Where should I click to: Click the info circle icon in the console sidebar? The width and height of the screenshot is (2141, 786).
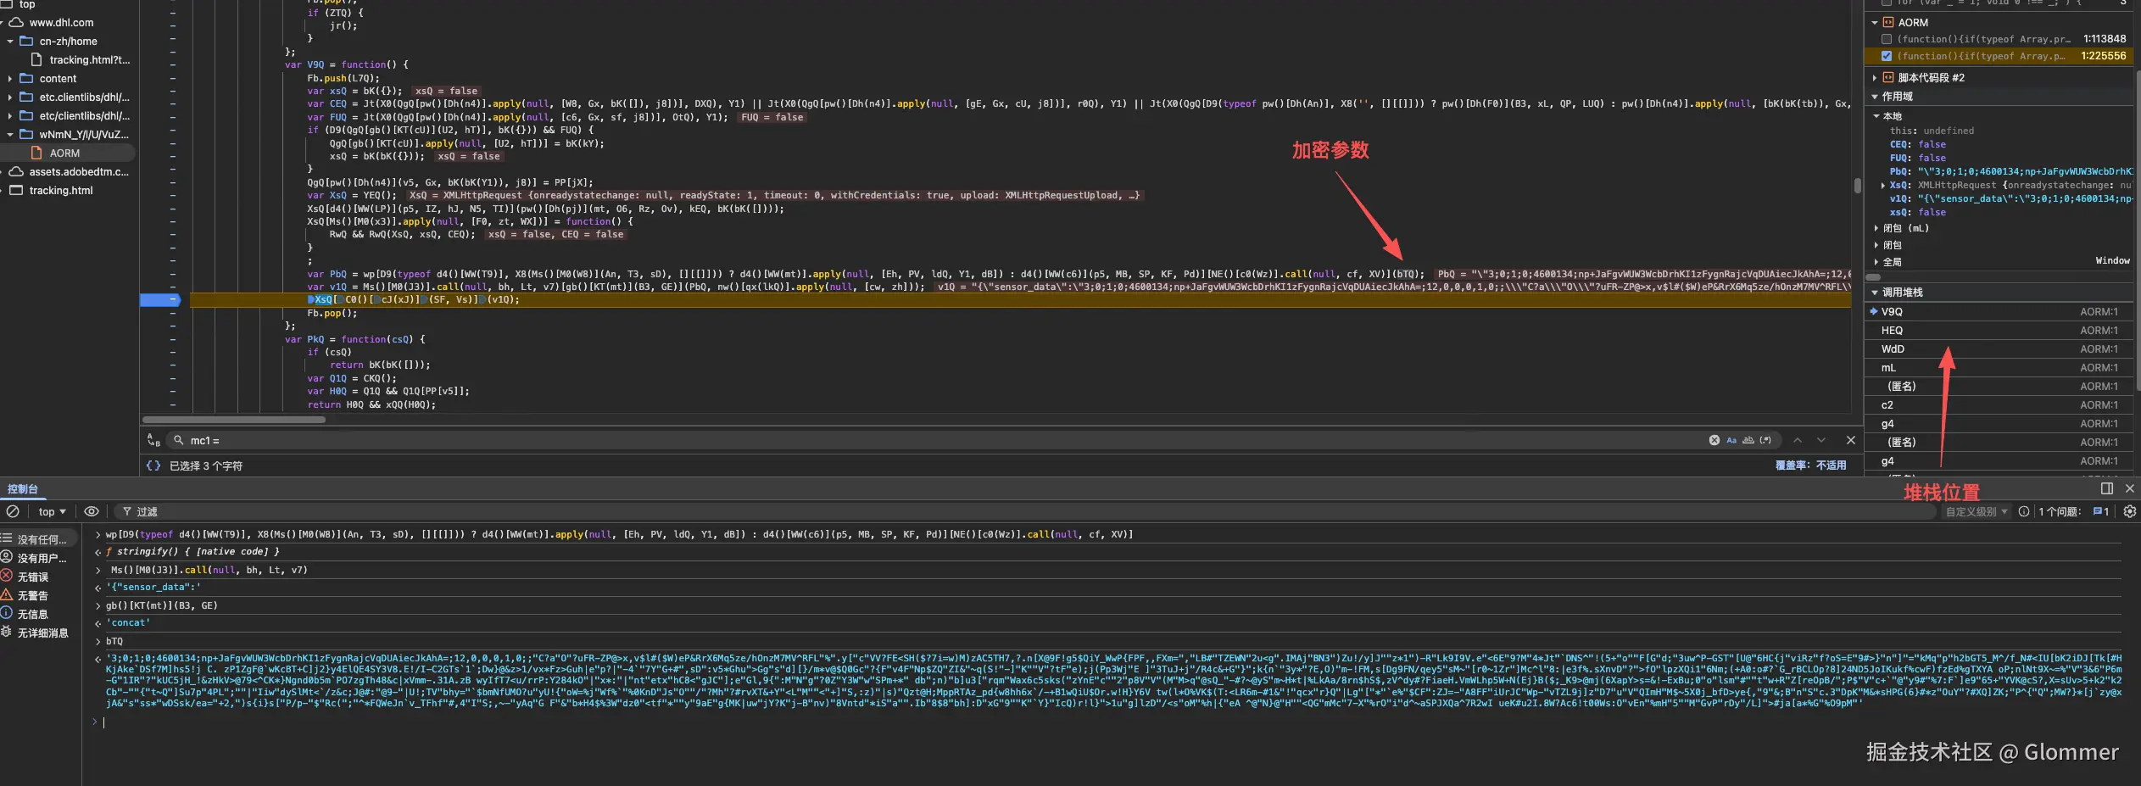7,613
